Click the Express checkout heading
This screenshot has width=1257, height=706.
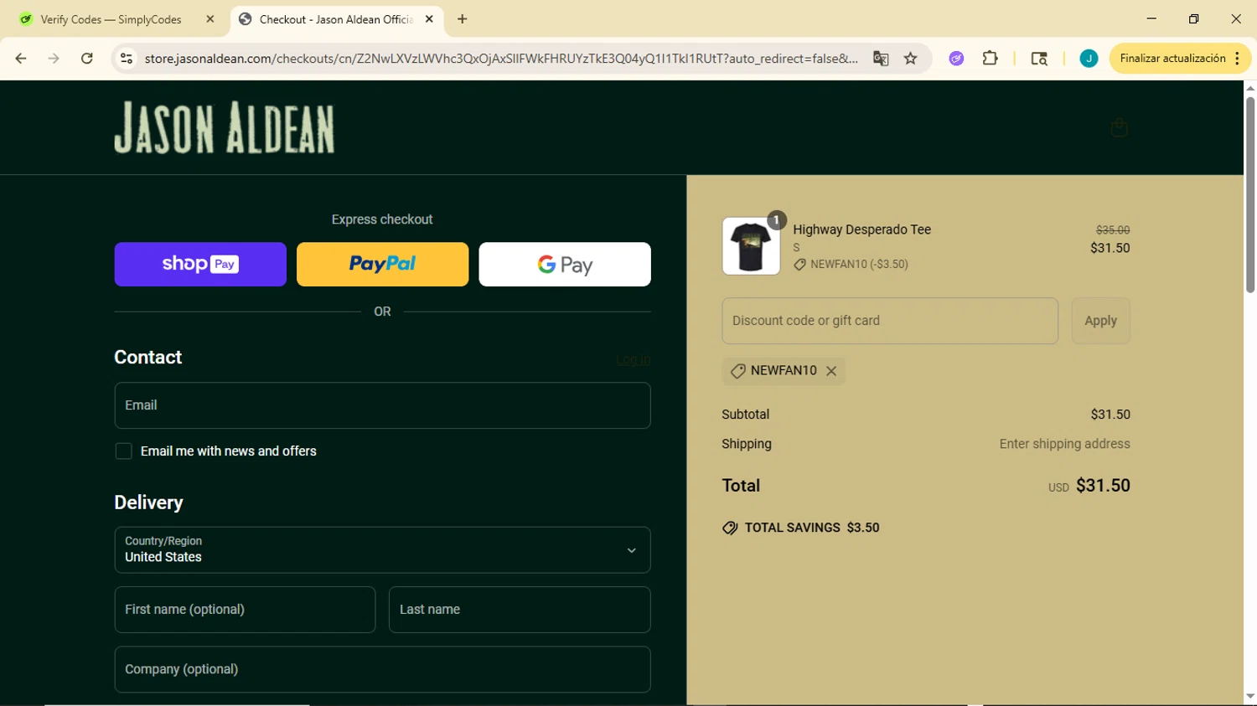[x=382, y=219]
